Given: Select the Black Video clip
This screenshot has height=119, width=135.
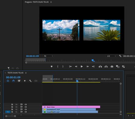Looking at the screenshot, I should pos(71,107).
